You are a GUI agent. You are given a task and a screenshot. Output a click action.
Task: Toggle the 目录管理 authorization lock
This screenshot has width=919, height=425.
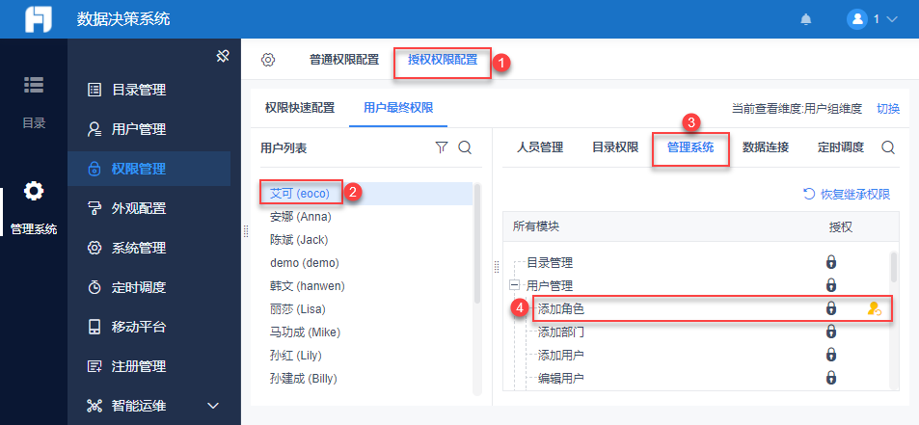coord(830,262)
